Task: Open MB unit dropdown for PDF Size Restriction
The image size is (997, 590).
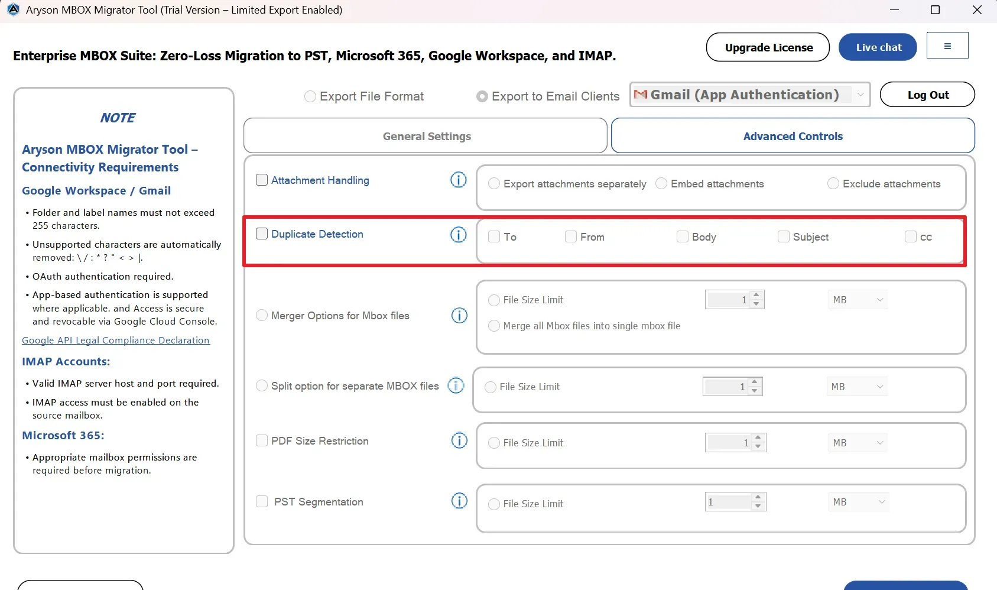Action: pyautogui.click(x=858, y=443)
